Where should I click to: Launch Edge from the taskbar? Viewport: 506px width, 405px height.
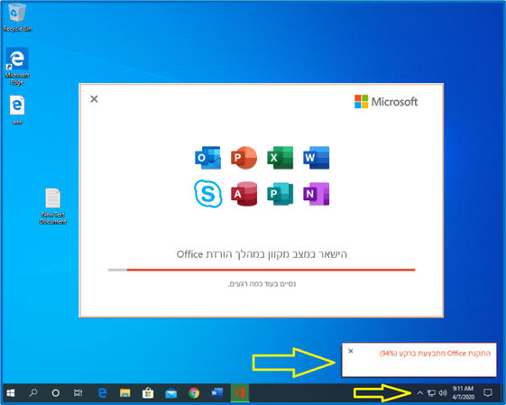pos(102,392)
